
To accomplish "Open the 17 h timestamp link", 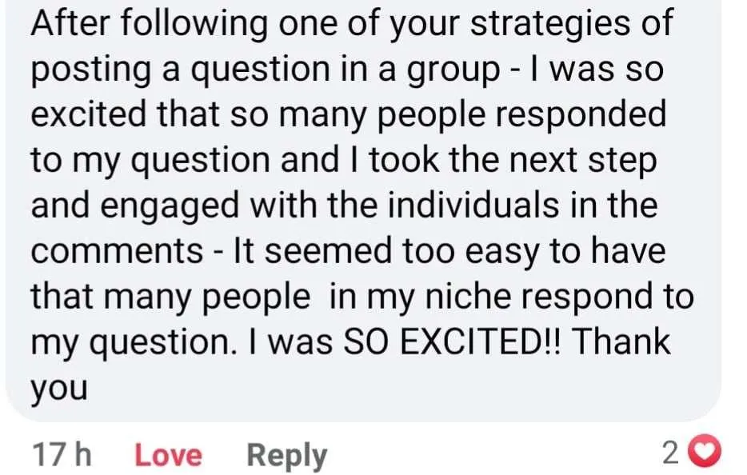I will click(62, 454).
